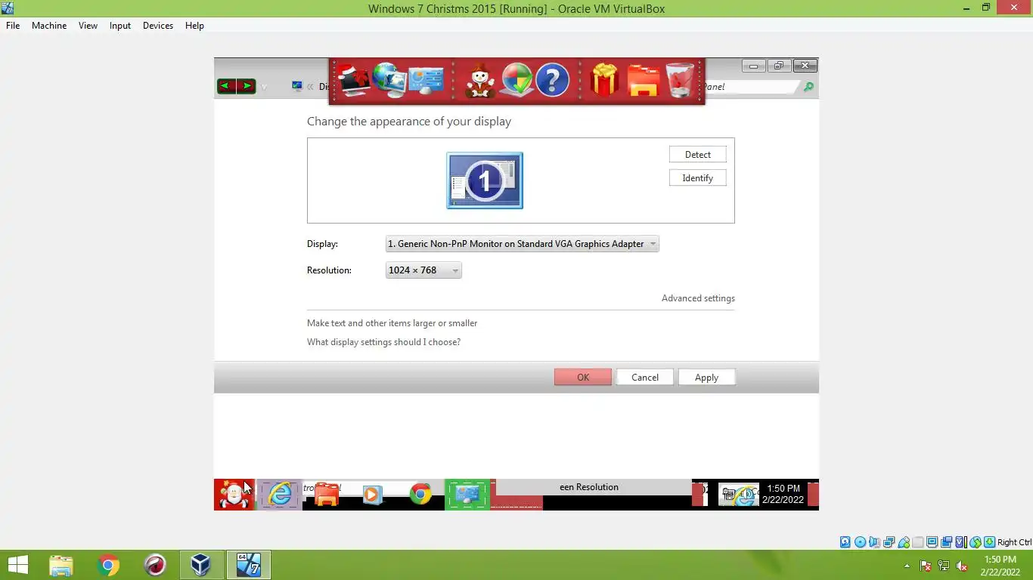Open the View menu
Image resolution: width=1033 pixels, height=580 pixels.
[x=88, y=26]
